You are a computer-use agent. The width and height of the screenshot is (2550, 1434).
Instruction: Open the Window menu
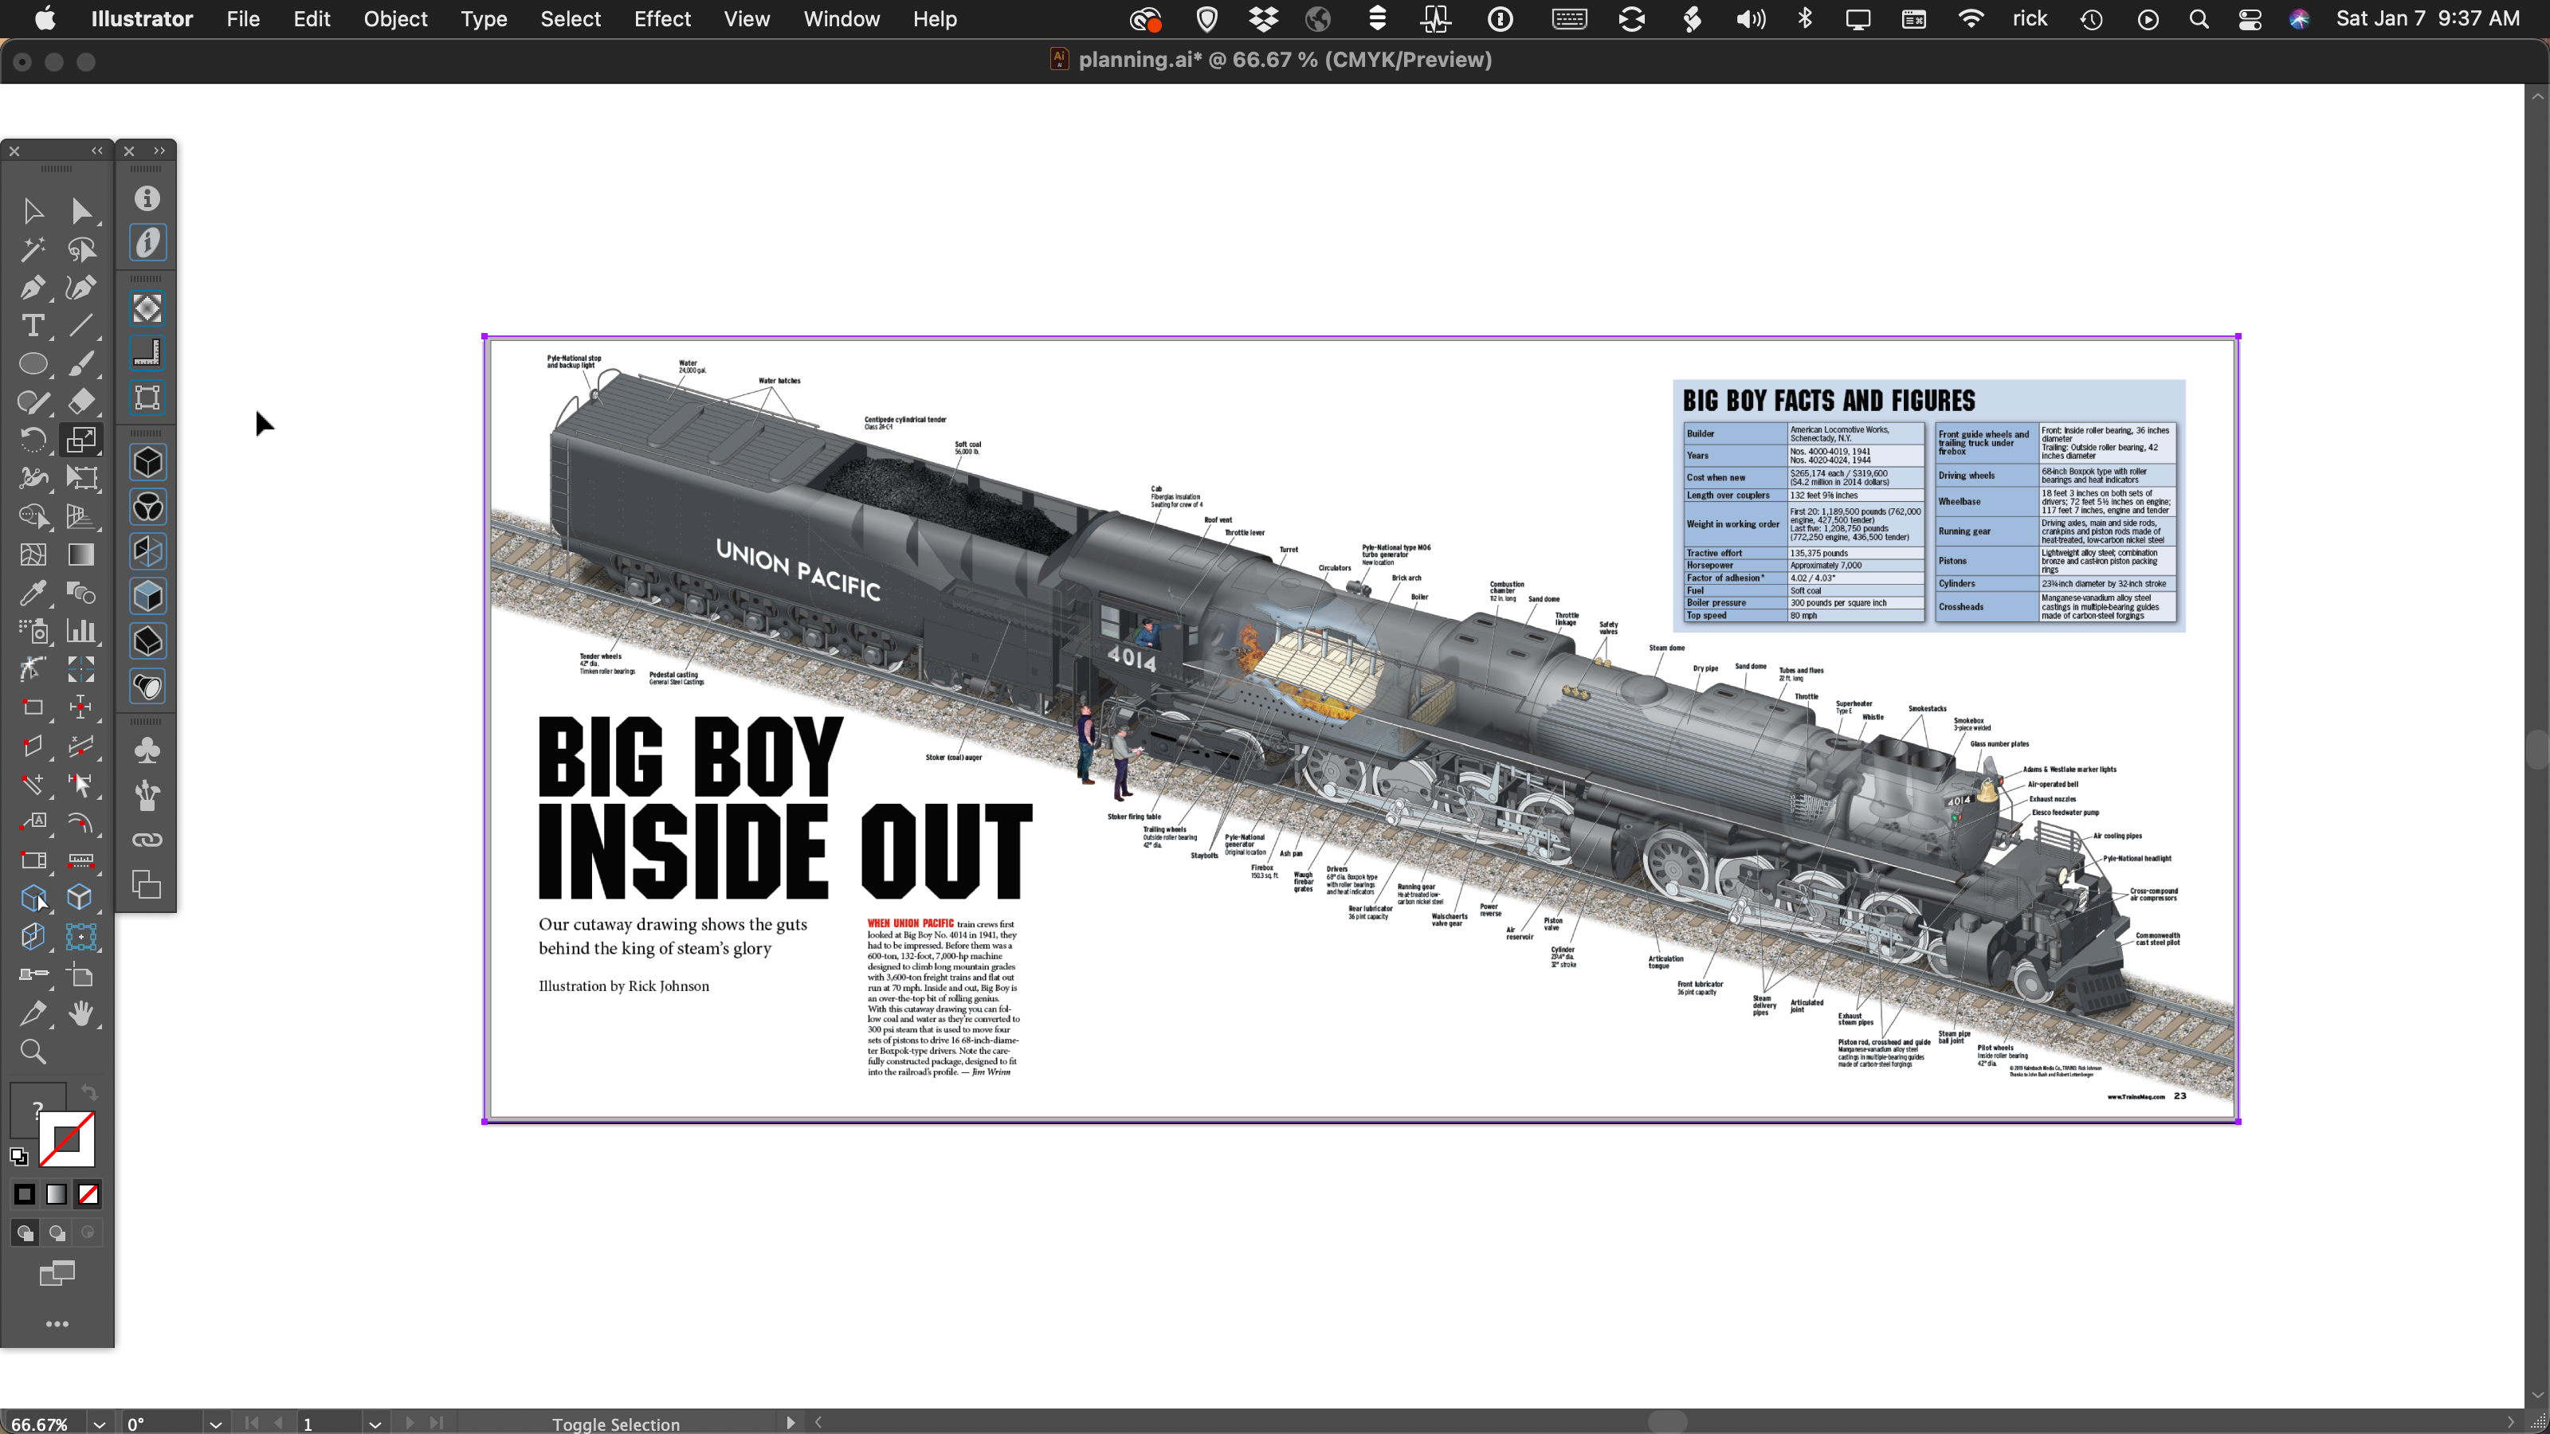841,19
